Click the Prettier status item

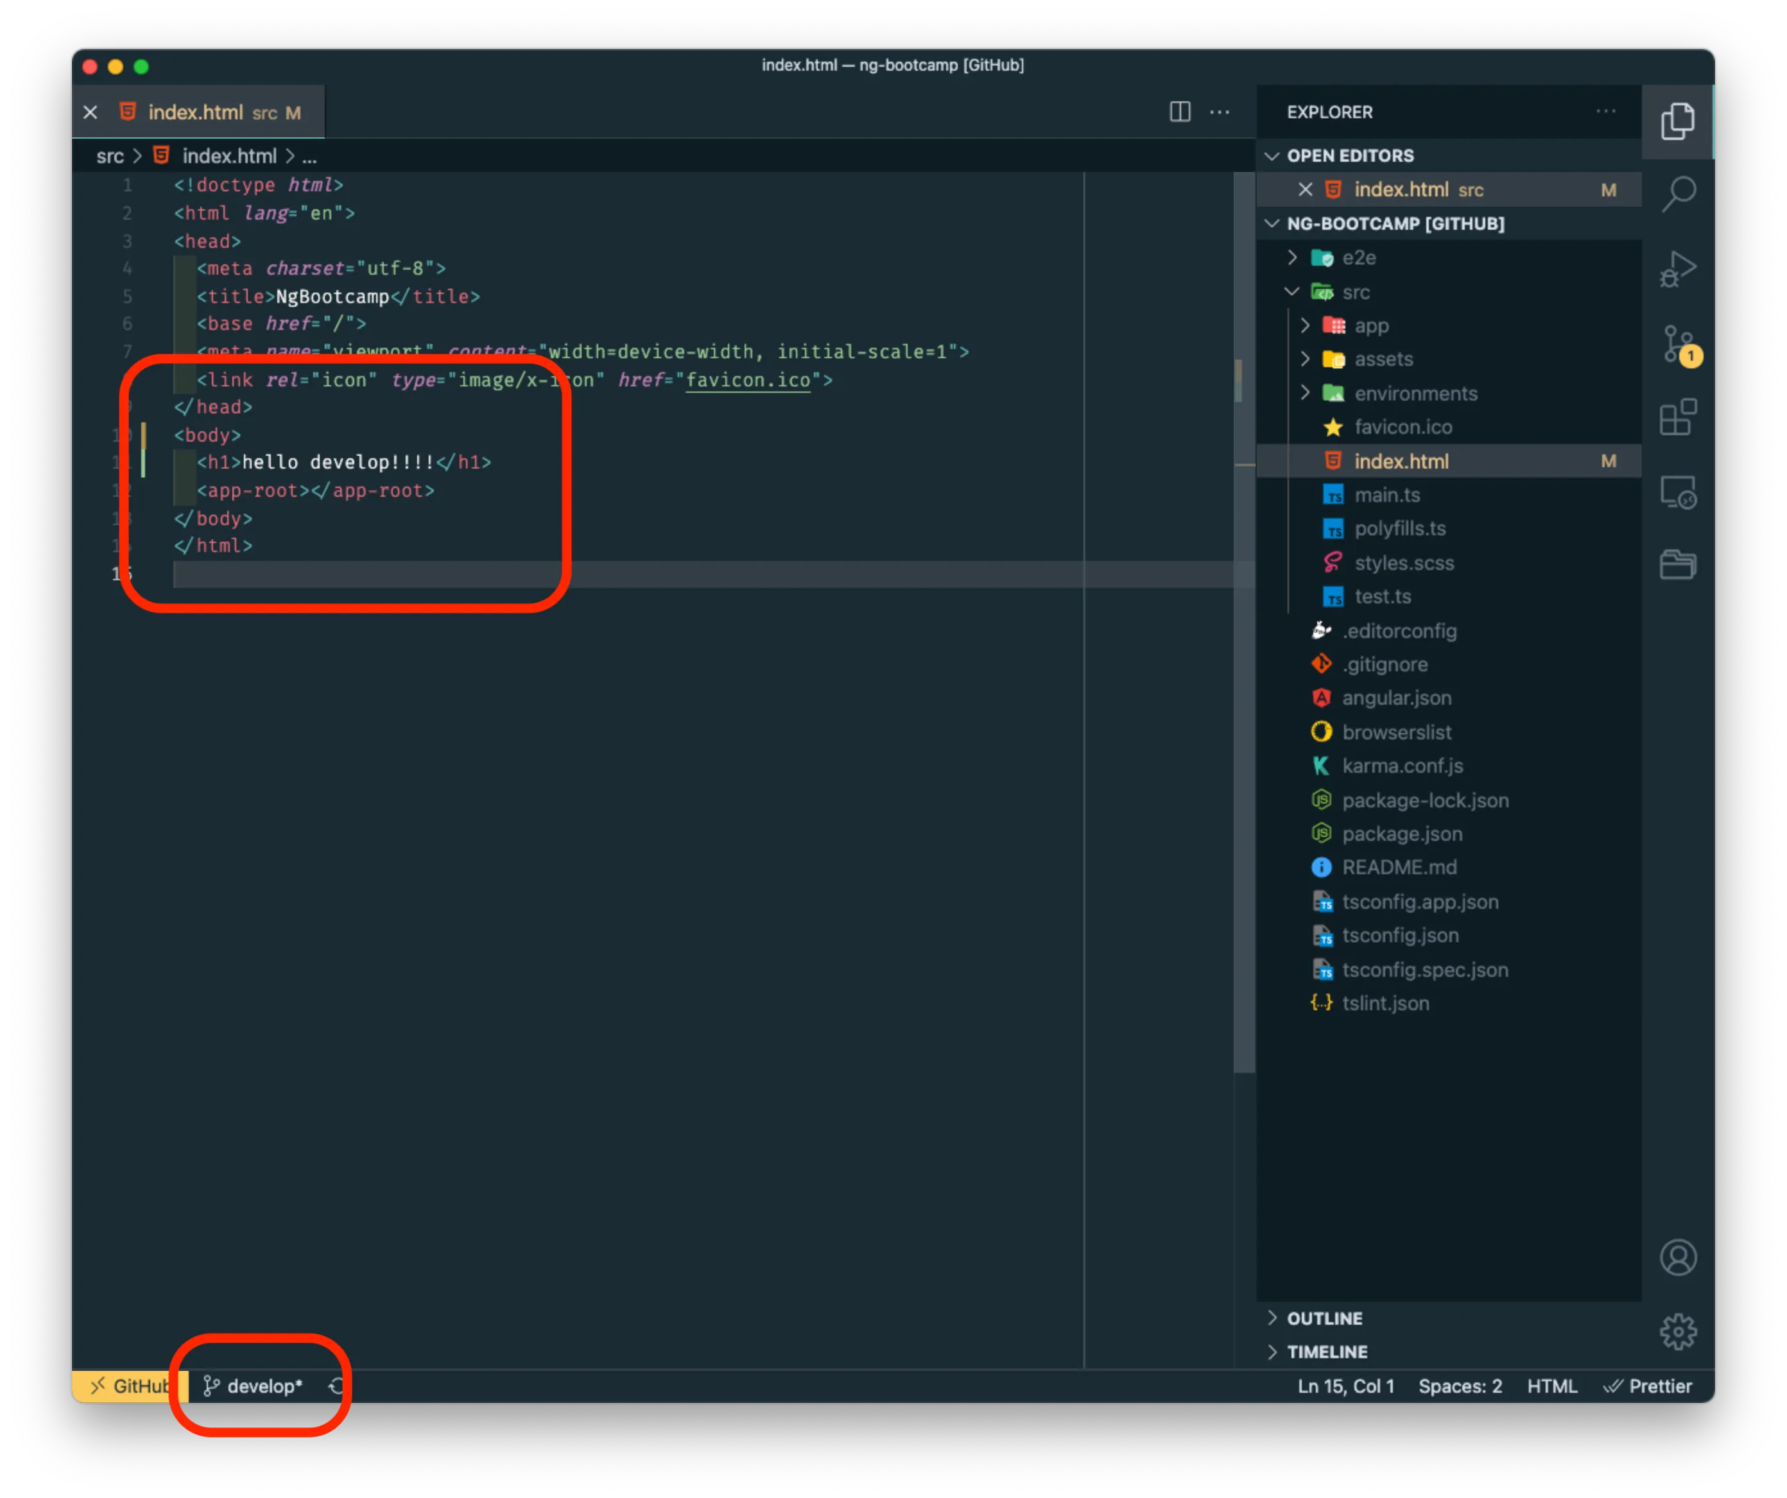[x=1648, y=1386]
